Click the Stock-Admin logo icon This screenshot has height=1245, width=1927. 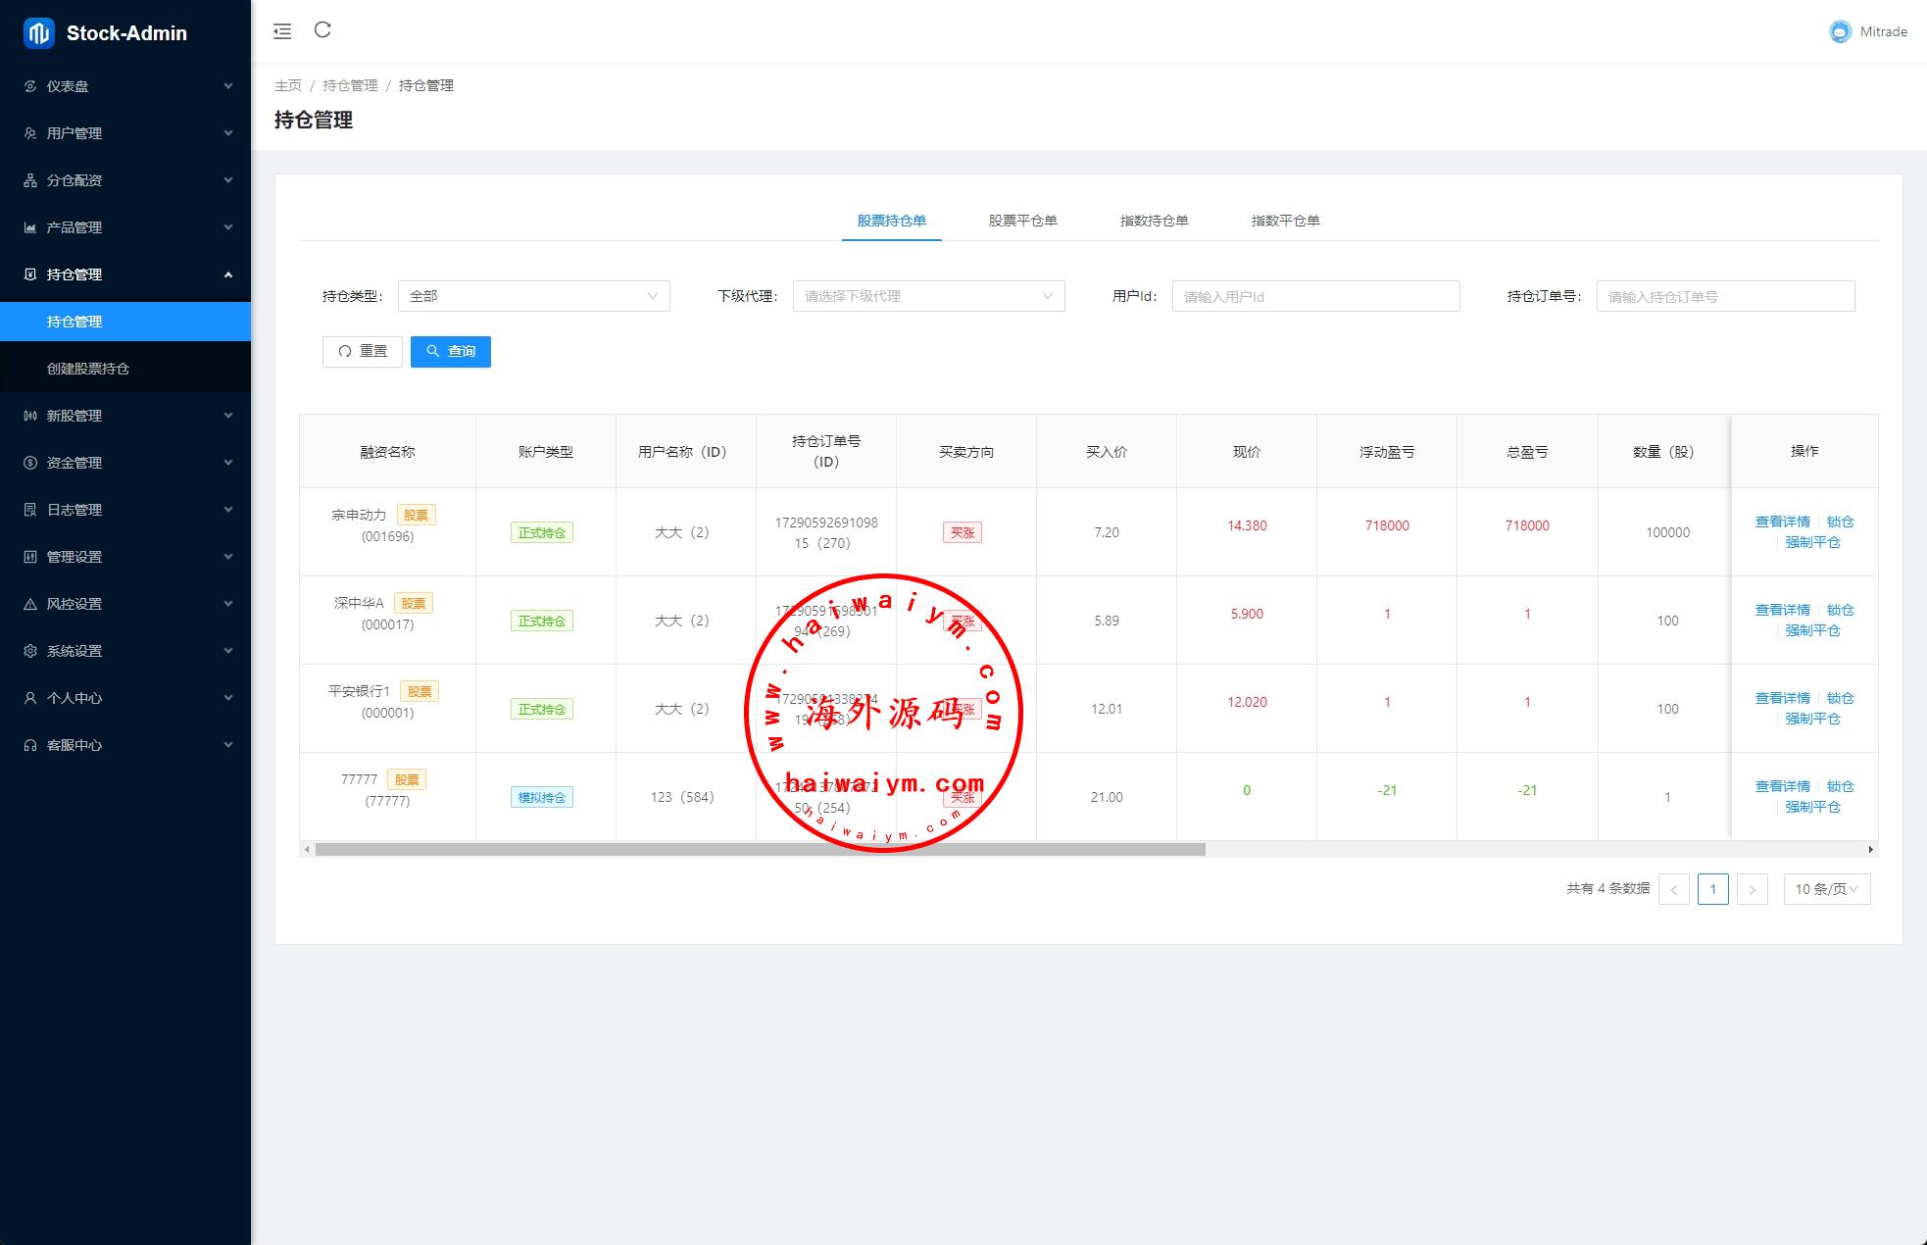tap(39, 33)
